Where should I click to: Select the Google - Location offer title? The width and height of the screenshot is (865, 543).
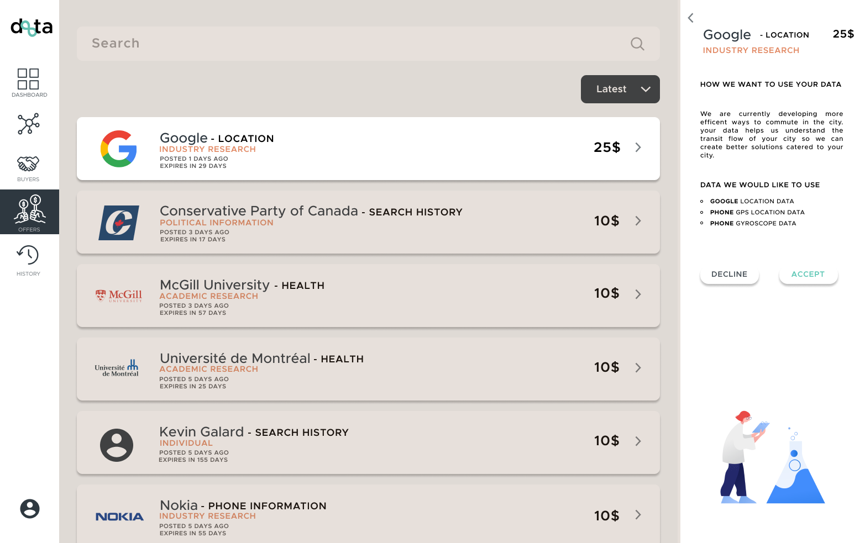(217, 138)
